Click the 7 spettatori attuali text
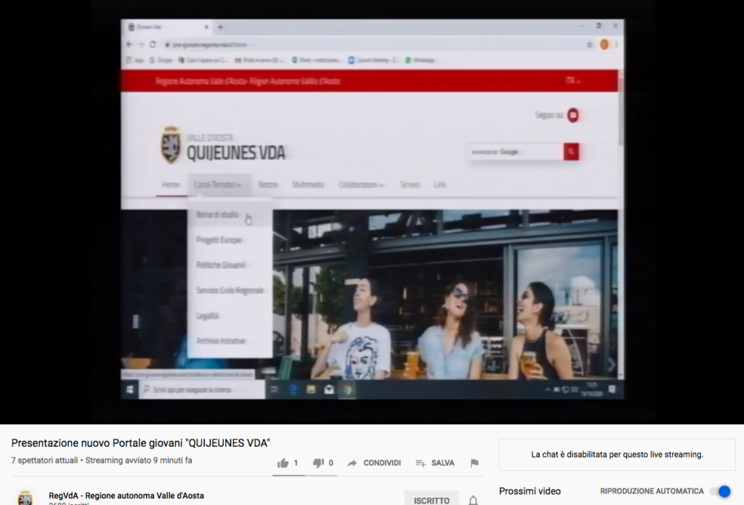 44,461
